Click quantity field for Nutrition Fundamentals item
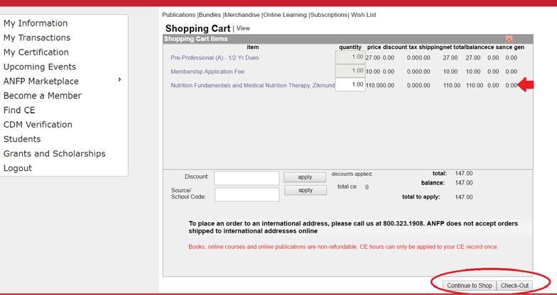The image size is (557, 295). [350, 85]
